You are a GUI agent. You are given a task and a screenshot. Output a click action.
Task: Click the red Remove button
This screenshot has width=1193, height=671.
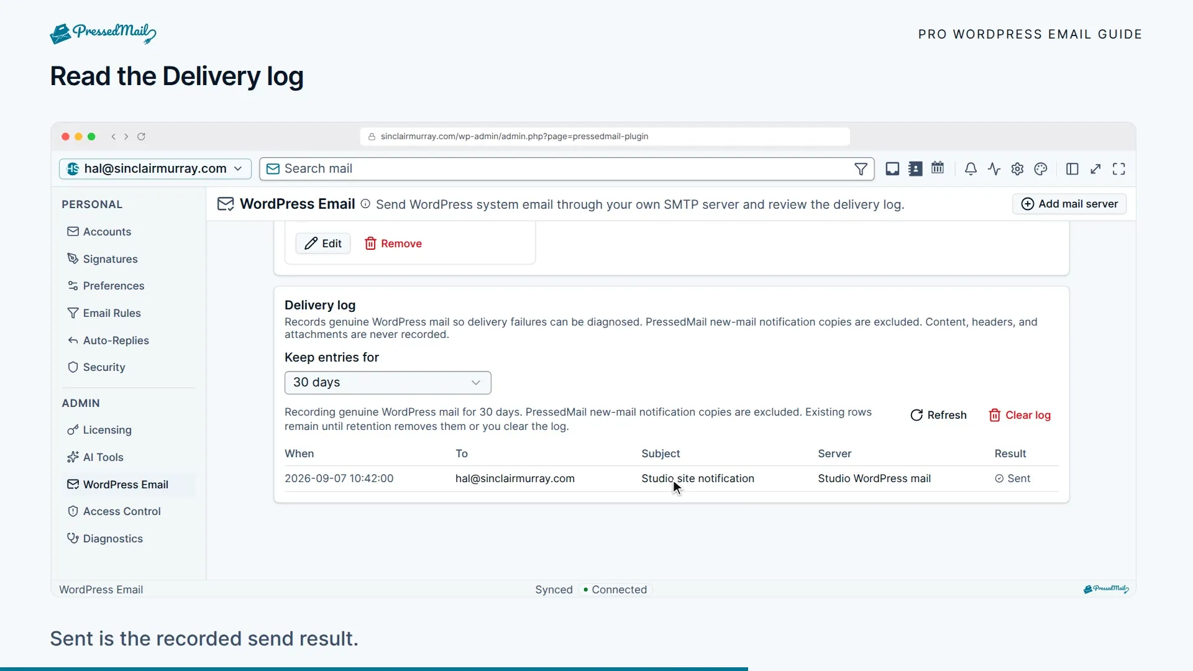click(x=393, y=244)
